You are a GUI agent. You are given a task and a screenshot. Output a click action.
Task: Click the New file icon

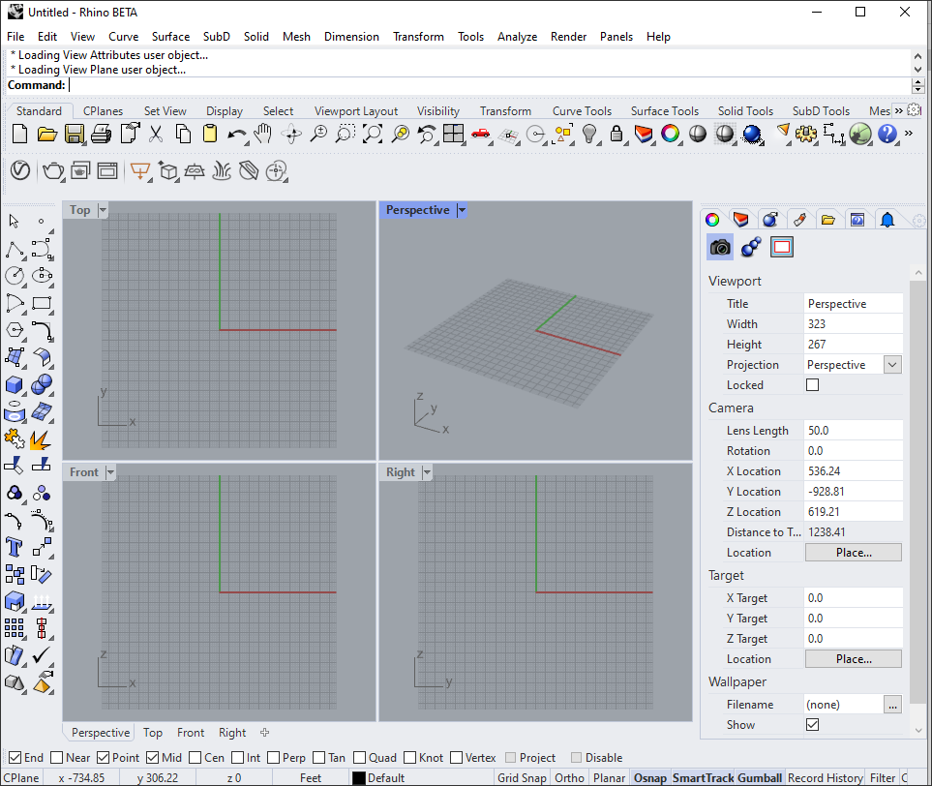(x=19, y=134)
